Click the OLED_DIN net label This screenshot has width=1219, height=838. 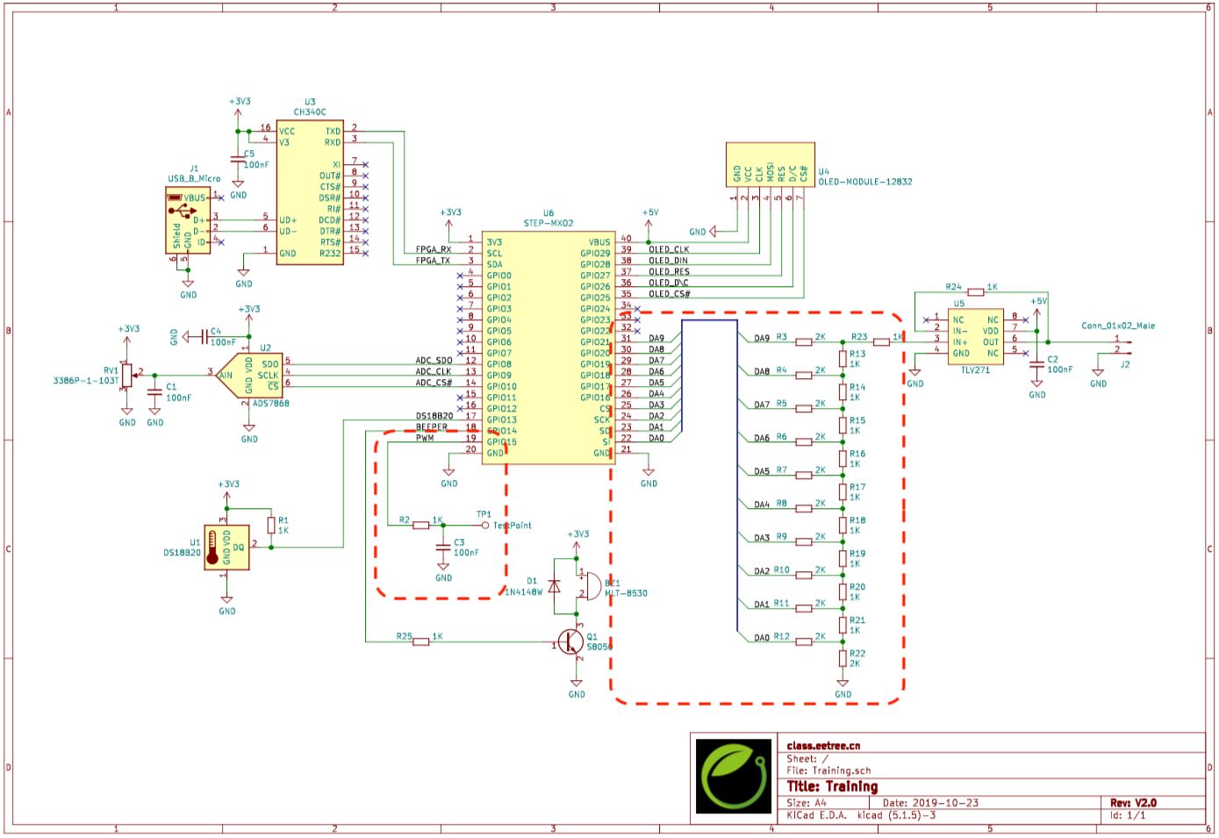click(668, 261)
